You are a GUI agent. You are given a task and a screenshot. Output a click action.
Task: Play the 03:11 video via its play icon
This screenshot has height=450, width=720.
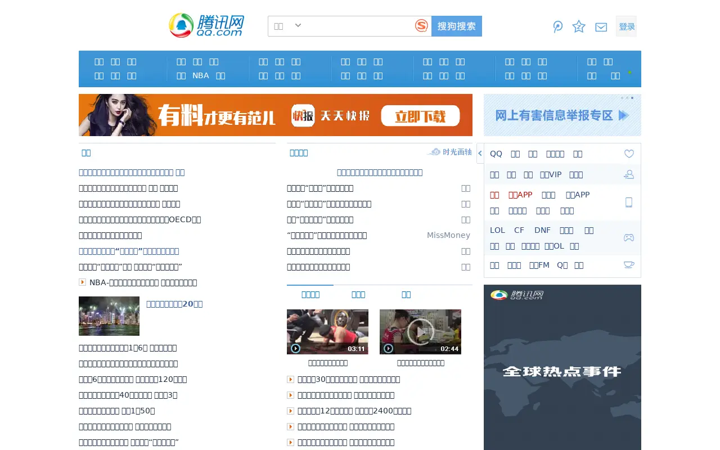click(x=295, y=348)
